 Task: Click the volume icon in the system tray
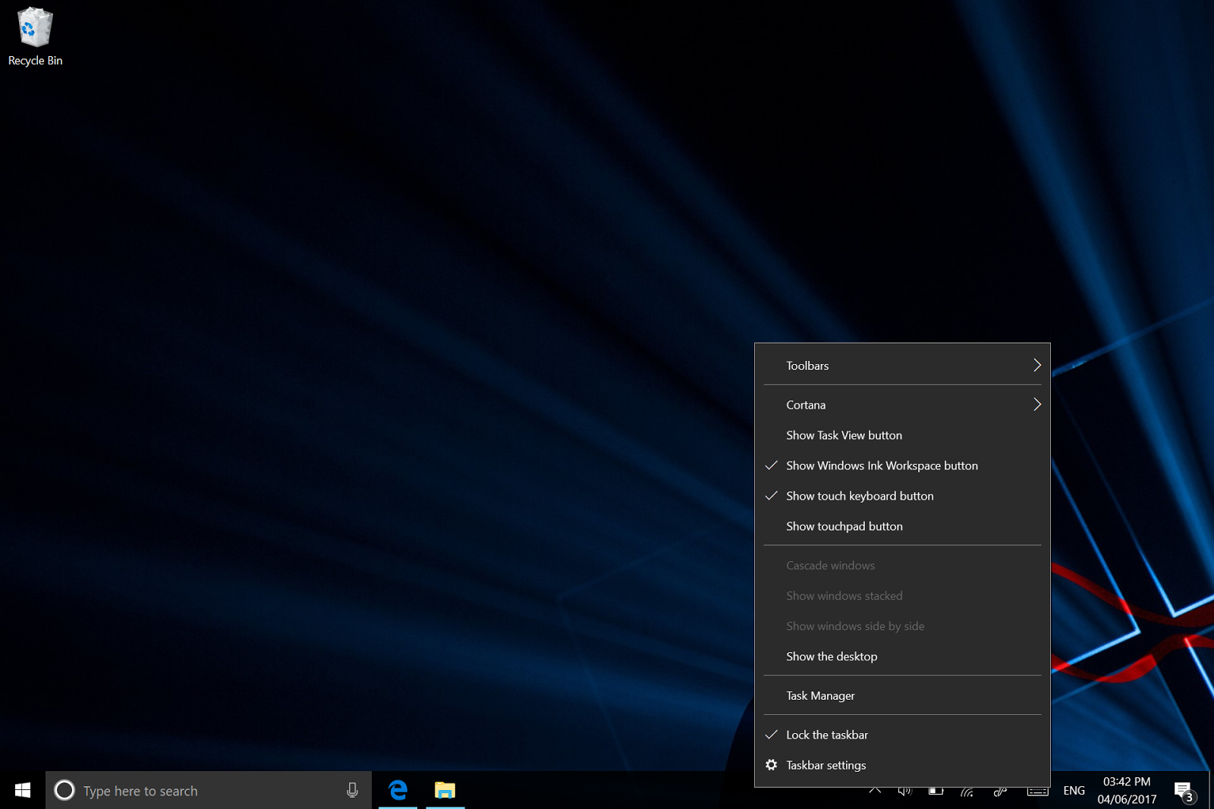(x=904, y=793)
